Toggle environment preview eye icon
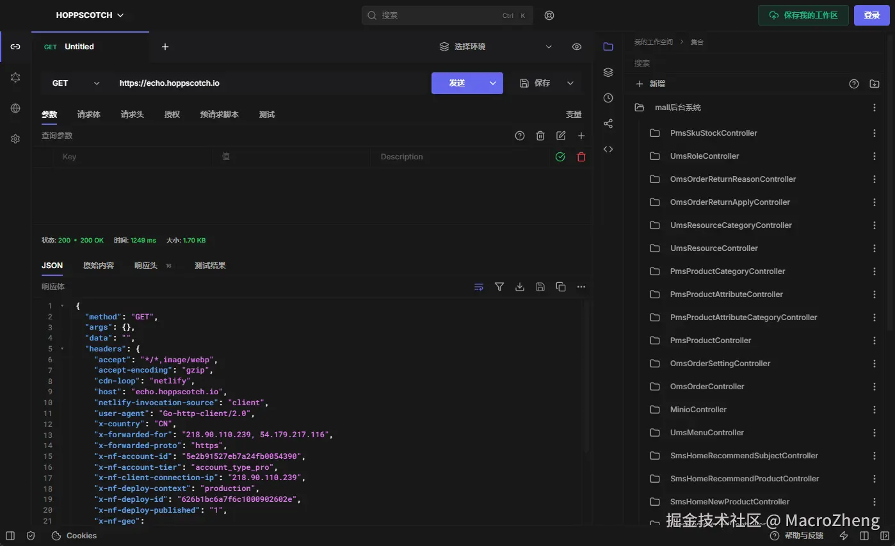This screenshot has width=895, height=546. pyautogui.click(x=577, y=47)
